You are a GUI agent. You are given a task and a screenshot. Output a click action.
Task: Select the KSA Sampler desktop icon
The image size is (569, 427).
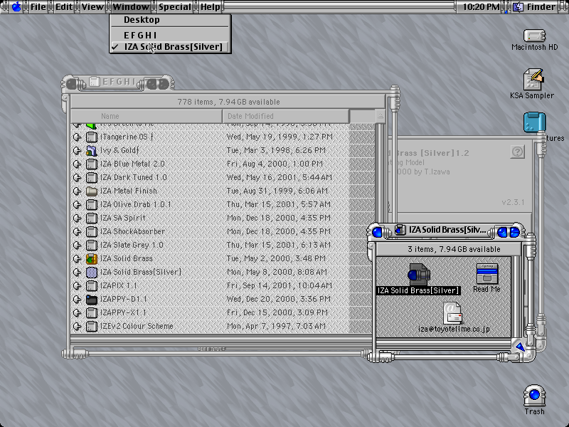click(533, 79)
